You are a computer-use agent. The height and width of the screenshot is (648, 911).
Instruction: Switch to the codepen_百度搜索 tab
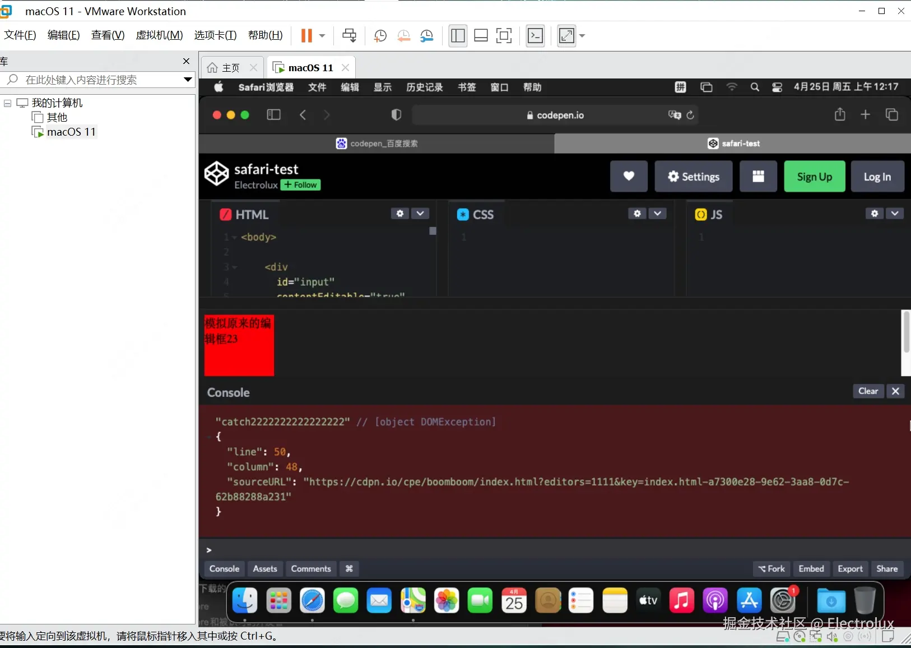tap(377, 144)
